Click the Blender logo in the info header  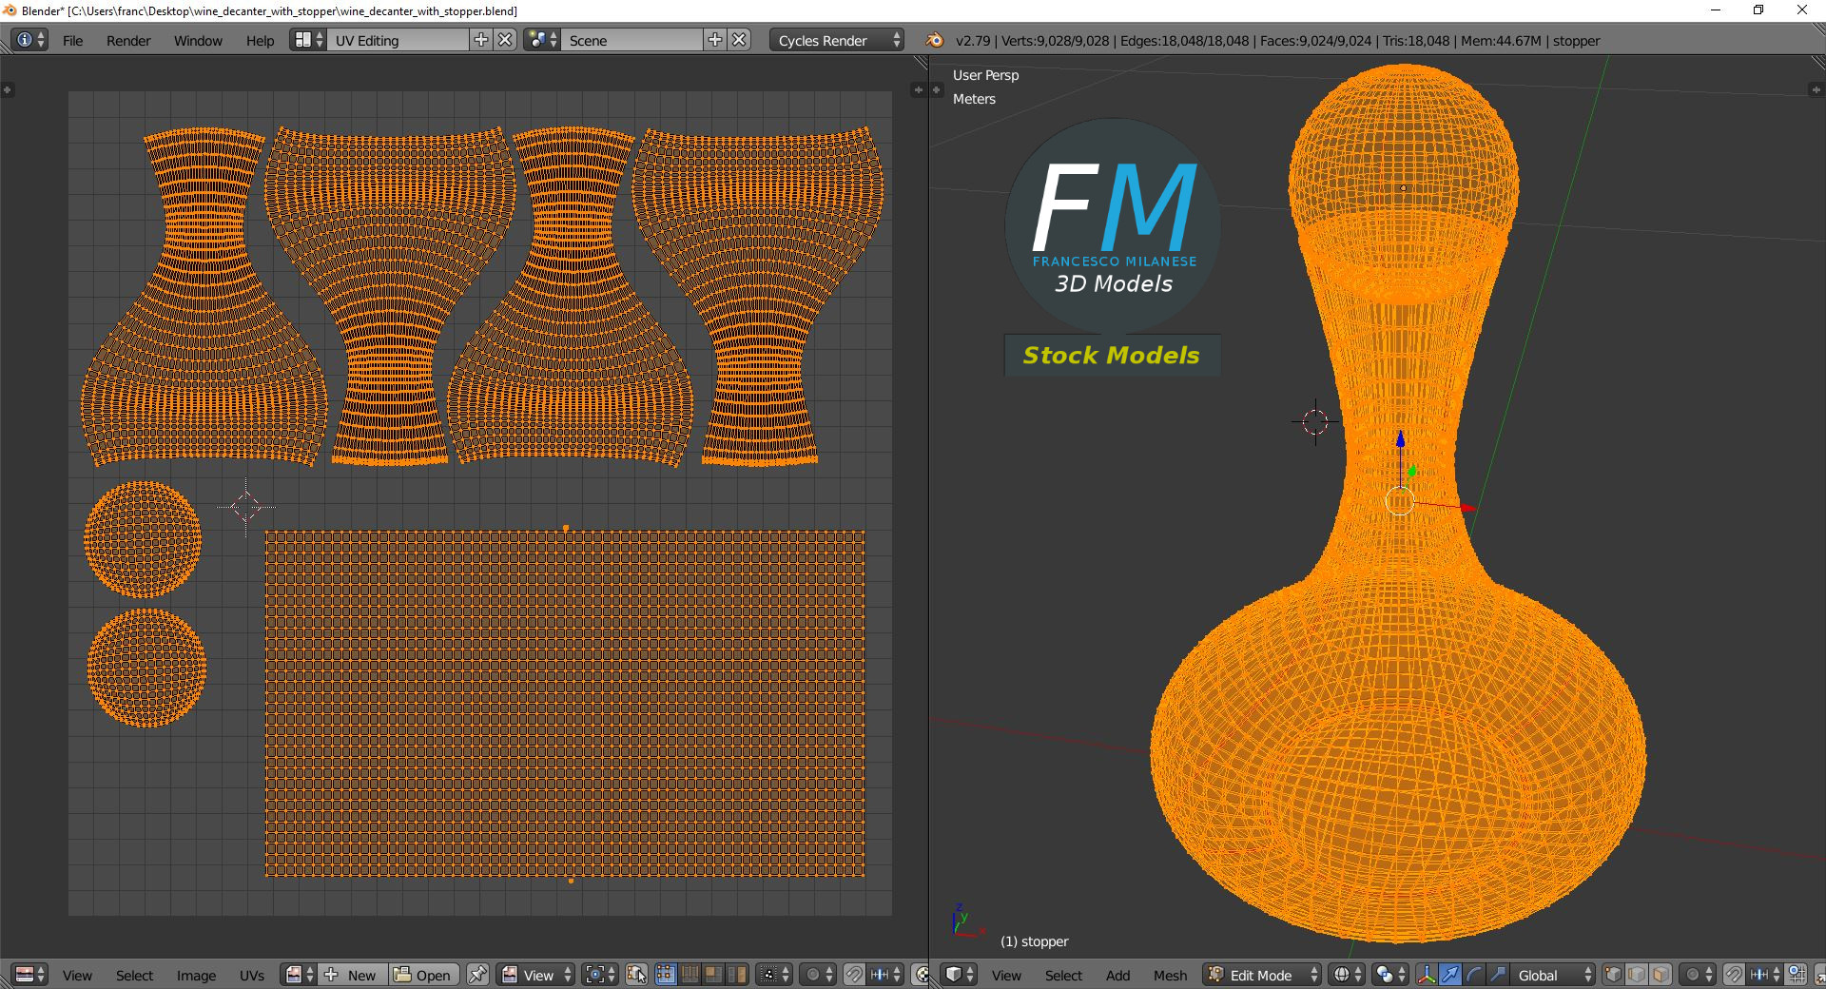point(935,40)
